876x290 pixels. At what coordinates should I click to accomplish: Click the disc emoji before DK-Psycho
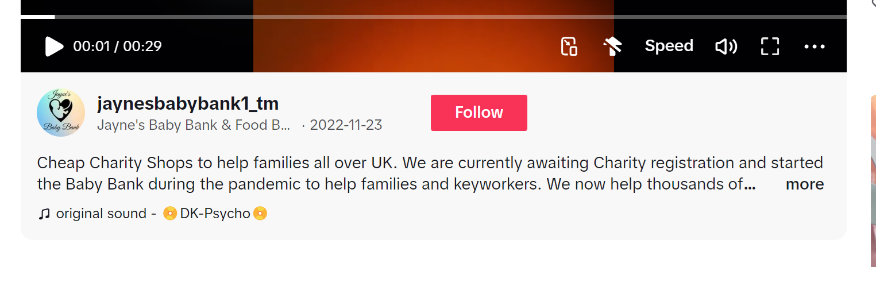coord(169,214)
